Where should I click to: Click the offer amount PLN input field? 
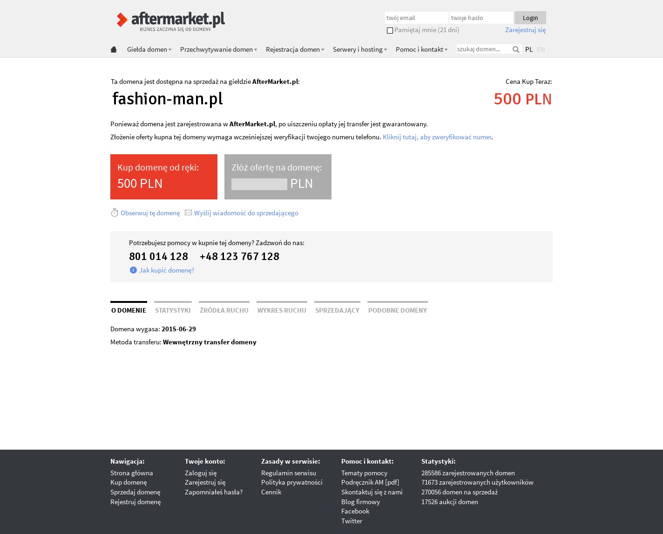[x=259, y=184]
